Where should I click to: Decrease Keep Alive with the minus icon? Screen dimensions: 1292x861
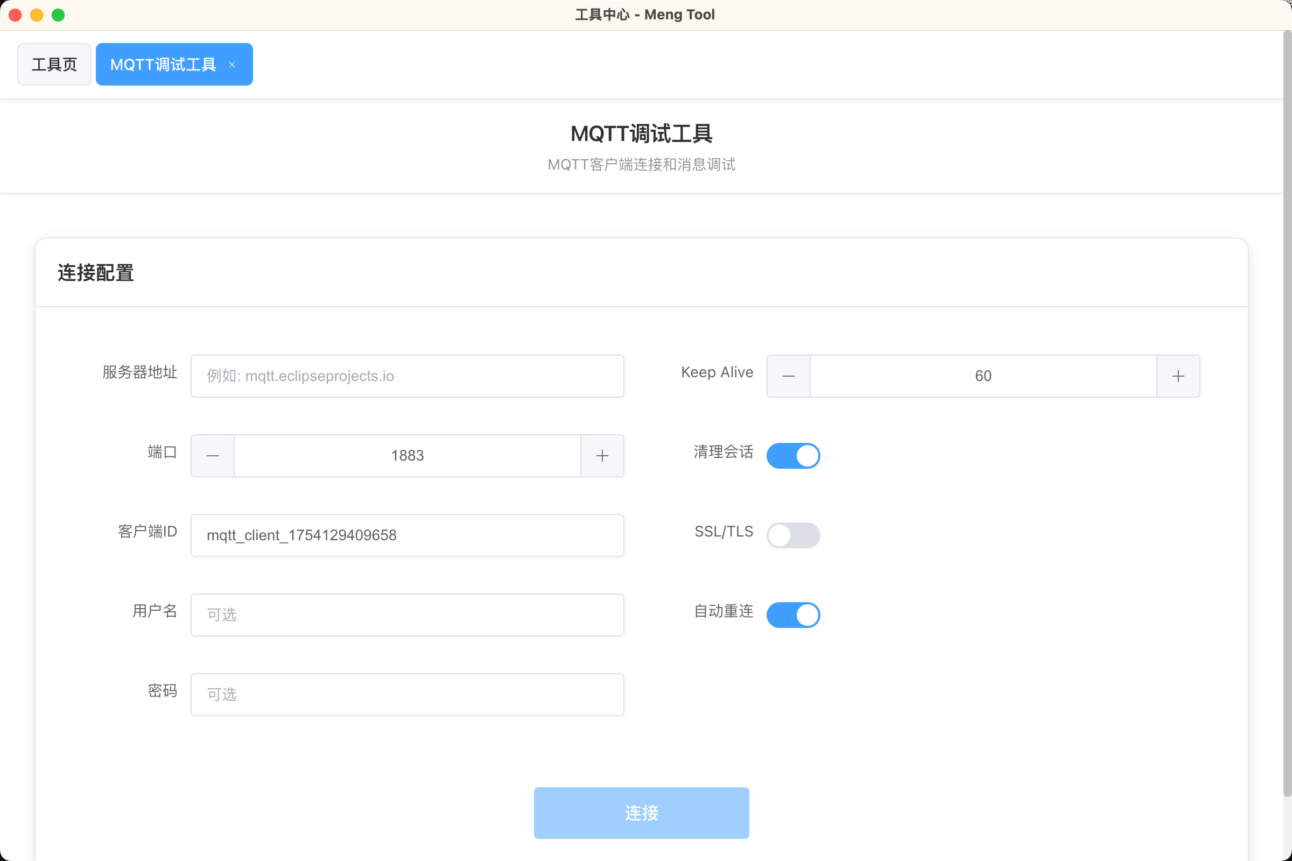click(788, 376)
